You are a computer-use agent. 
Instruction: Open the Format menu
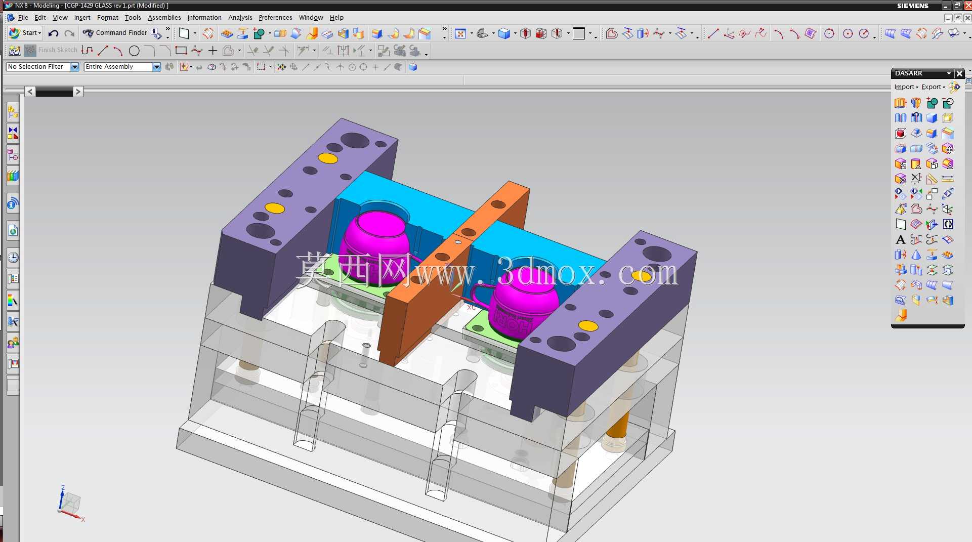107,18
